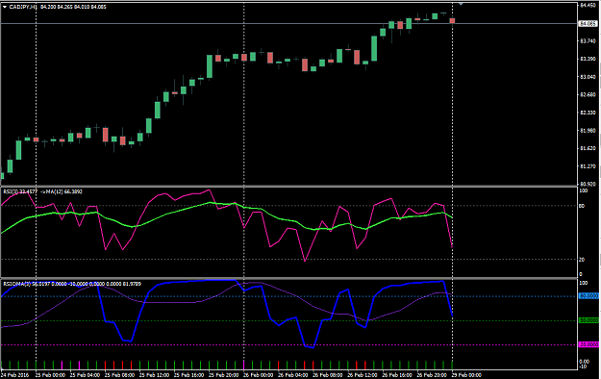The height and width of the screenshot is (379, 601).
Task: Click the 0.00 label on RSIOMA axis
Action: point(584,362)
